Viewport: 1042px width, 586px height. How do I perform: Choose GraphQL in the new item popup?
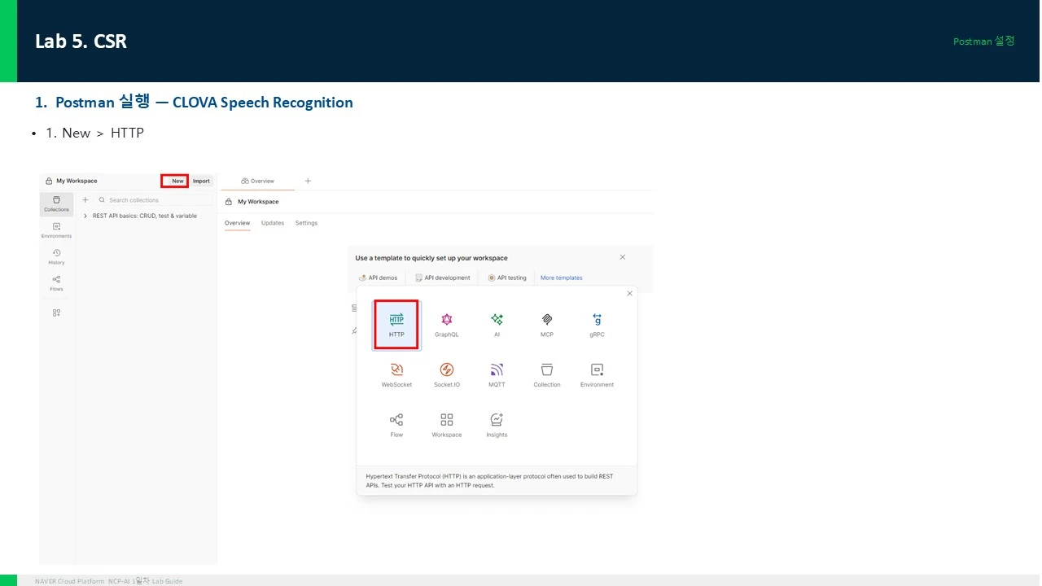tap(447, 325)
